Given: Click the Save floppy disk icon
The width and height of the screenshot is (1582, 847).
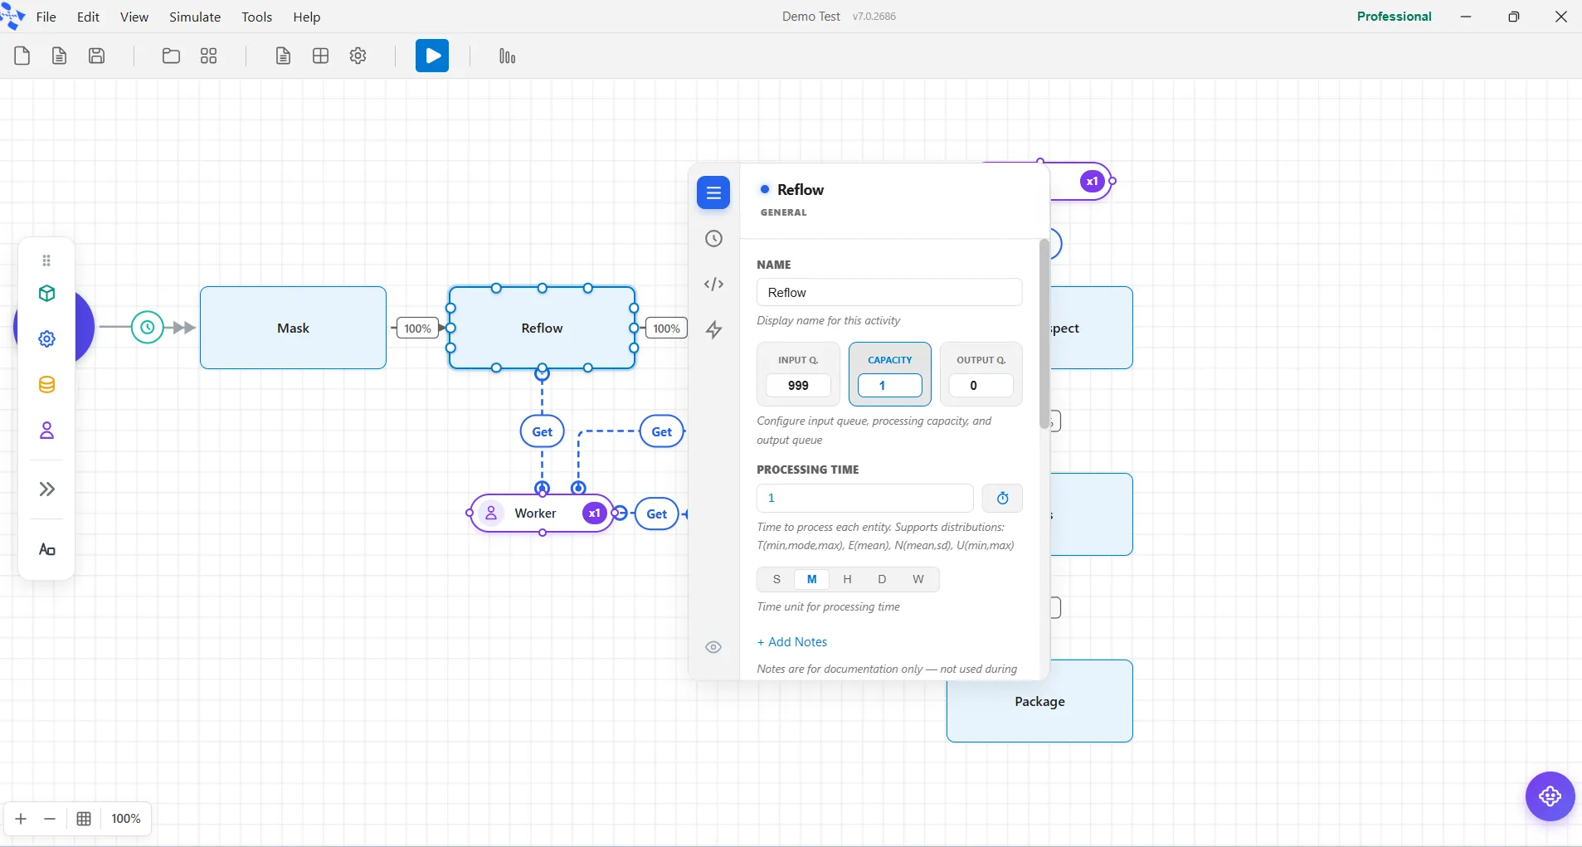Looking at the screenshot, I should 97,56.
